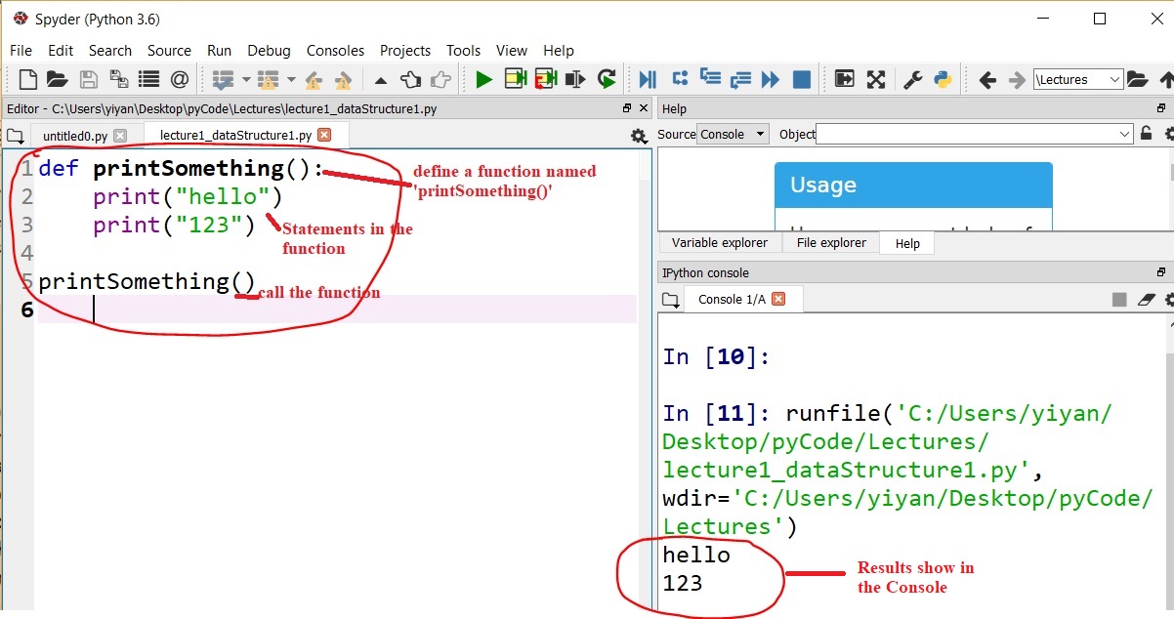The height and width of the screenshot is (619, 1174).
Task: Open the Source menu
Action: 169,50
